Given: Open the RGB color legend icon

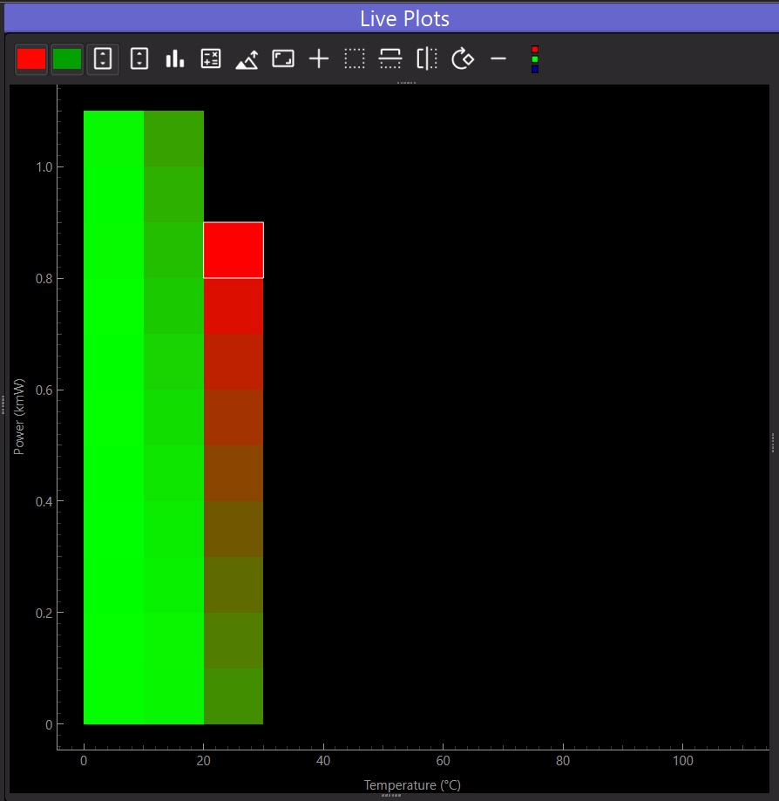Looking at the screenshot, I should (x=535, y=59).
